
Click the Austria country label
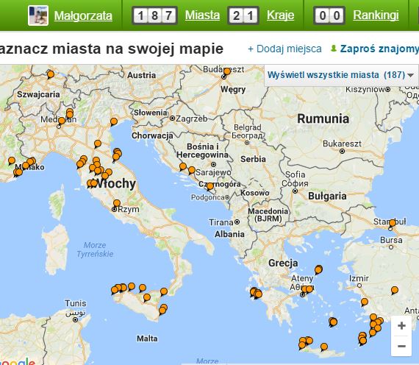[141, 75]
